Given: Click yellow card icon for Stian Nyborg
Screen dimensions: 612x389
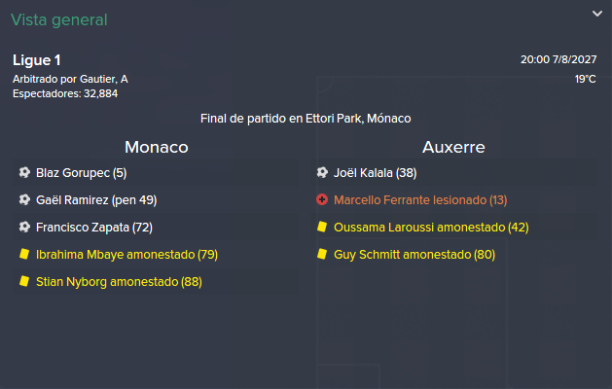Looking at the screenshot, I should tap(24, 281).
